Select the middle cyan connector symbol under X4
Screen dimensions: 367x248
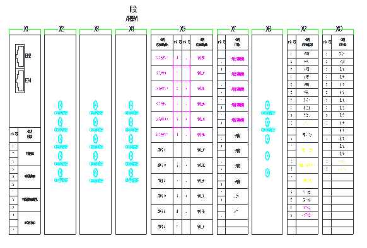(x=131, y=139)
